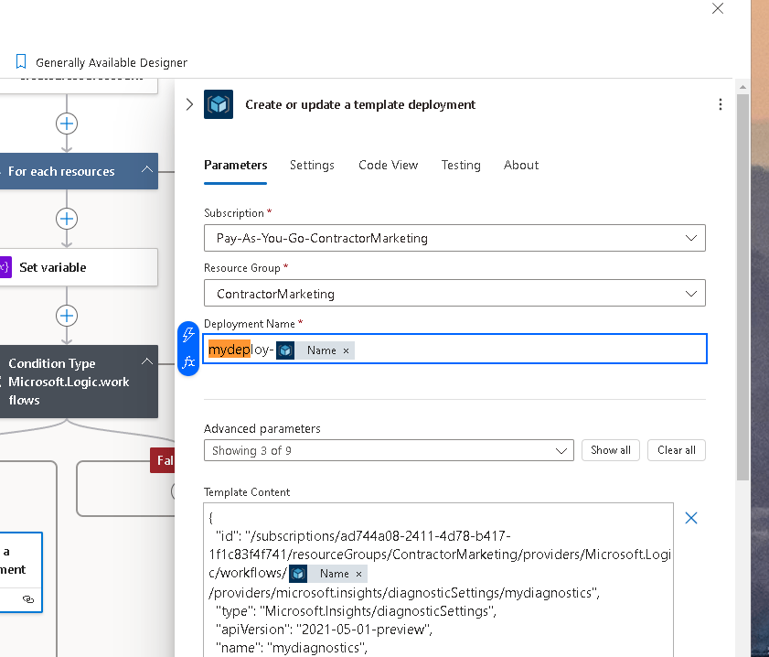769x657 pixels.
Task: Remove the Name token in Template Content
Action: click(358, 574)
